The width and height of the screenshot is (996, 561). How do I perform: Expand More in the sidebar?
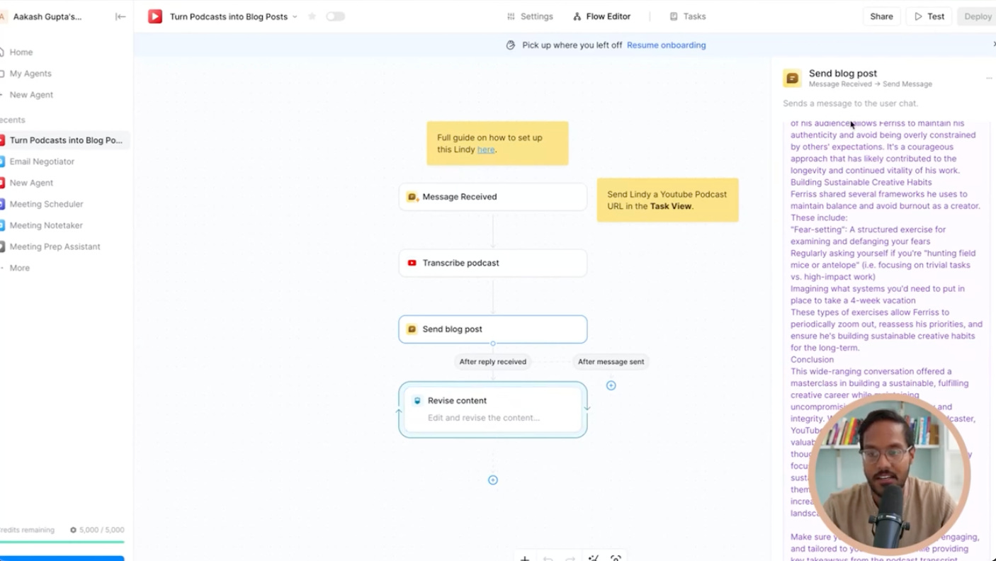19,268
